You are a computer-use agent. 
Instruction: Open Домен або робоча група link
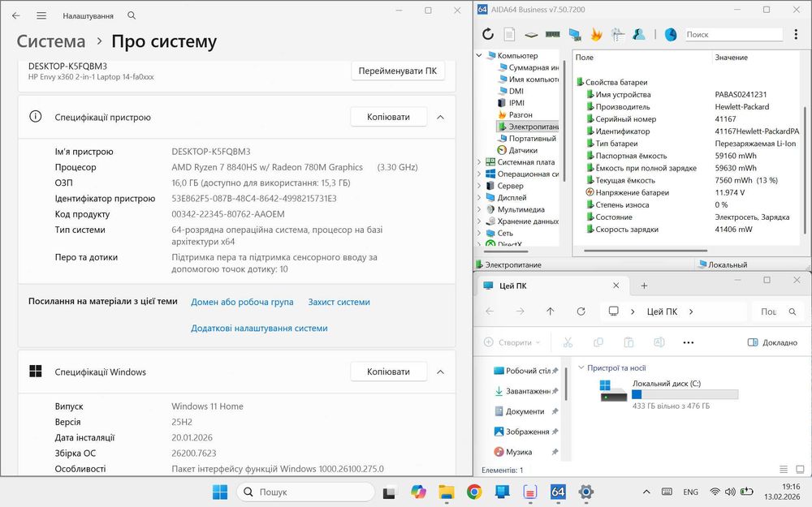[242, 302]
